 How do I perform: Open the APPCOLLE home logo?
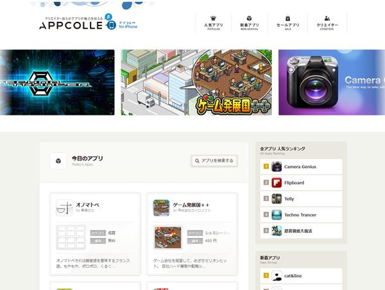coord(71,25)
